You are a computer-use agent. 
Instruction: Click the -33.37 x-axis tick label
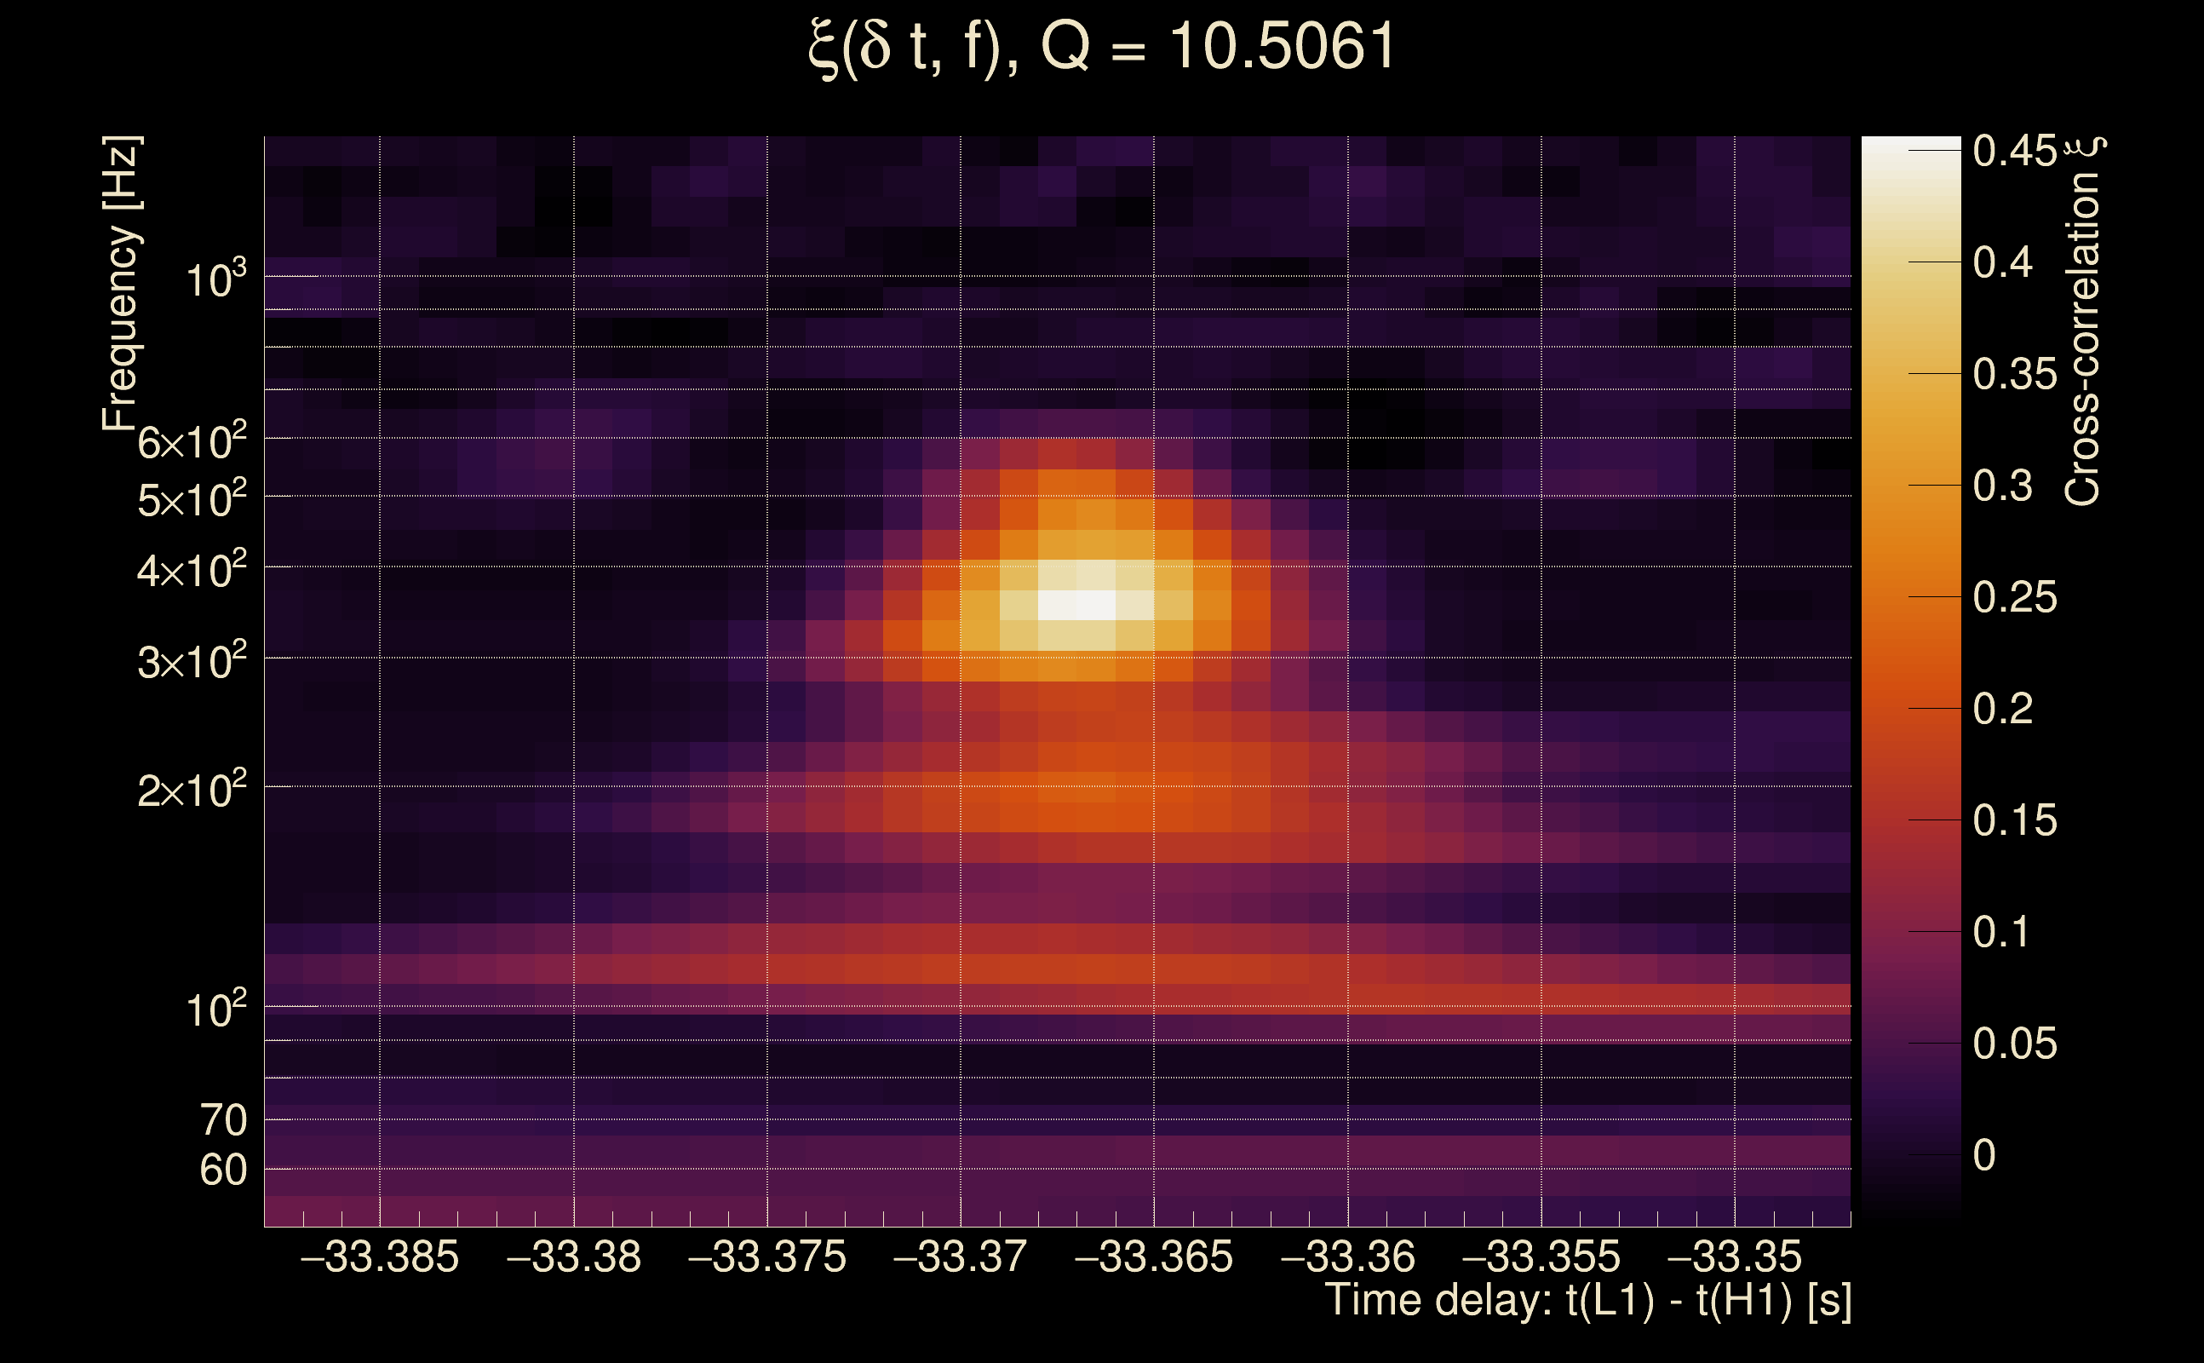coord(960,1257)
